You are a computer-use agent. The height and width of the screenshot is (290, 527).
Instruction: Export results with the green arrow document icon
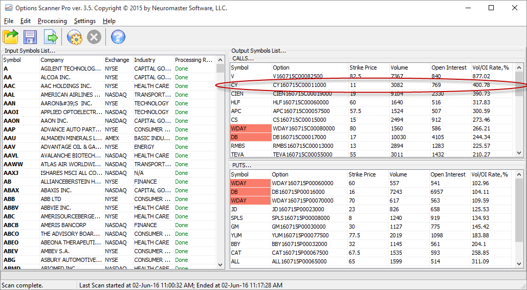click(x=51, y=37)
